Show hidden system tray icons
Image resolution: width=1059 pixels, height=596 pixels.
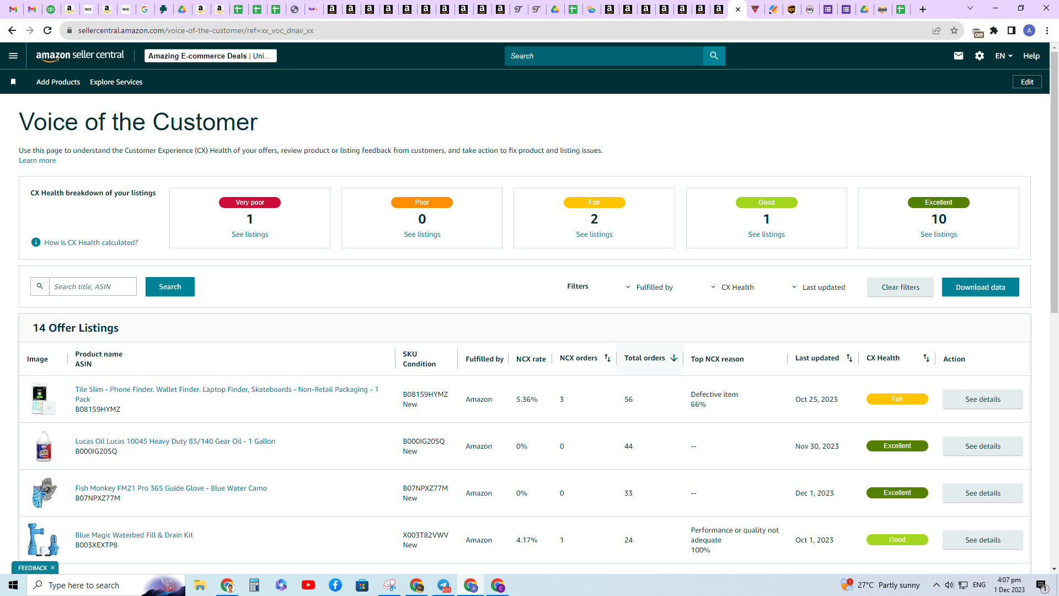[x=936, y=585]
